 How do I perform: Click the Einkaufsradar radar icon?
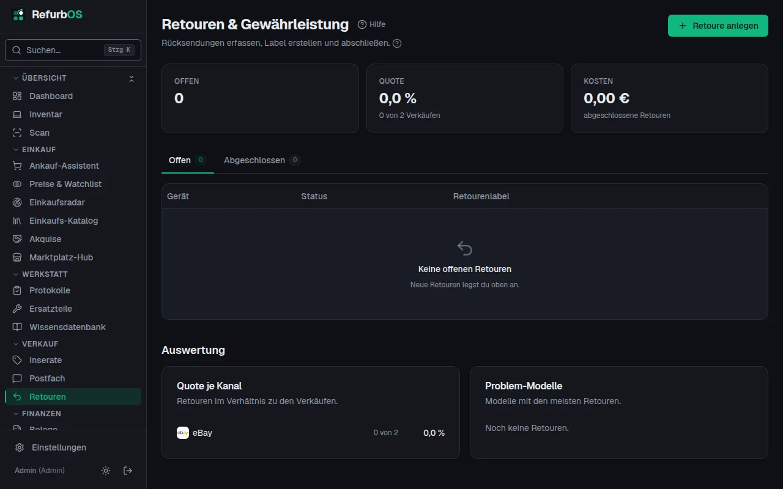pos(17,202)
